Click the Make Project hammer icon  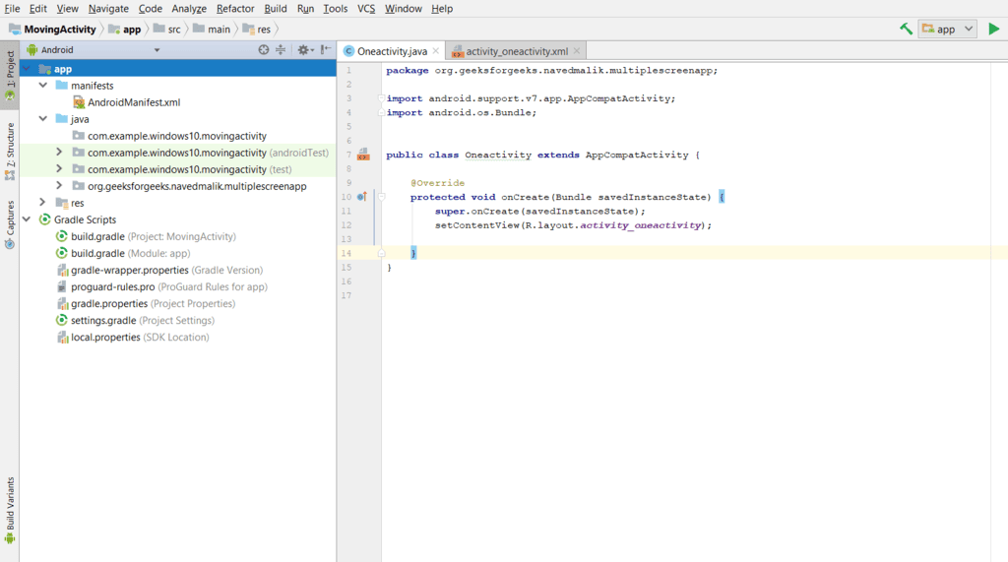906,29
